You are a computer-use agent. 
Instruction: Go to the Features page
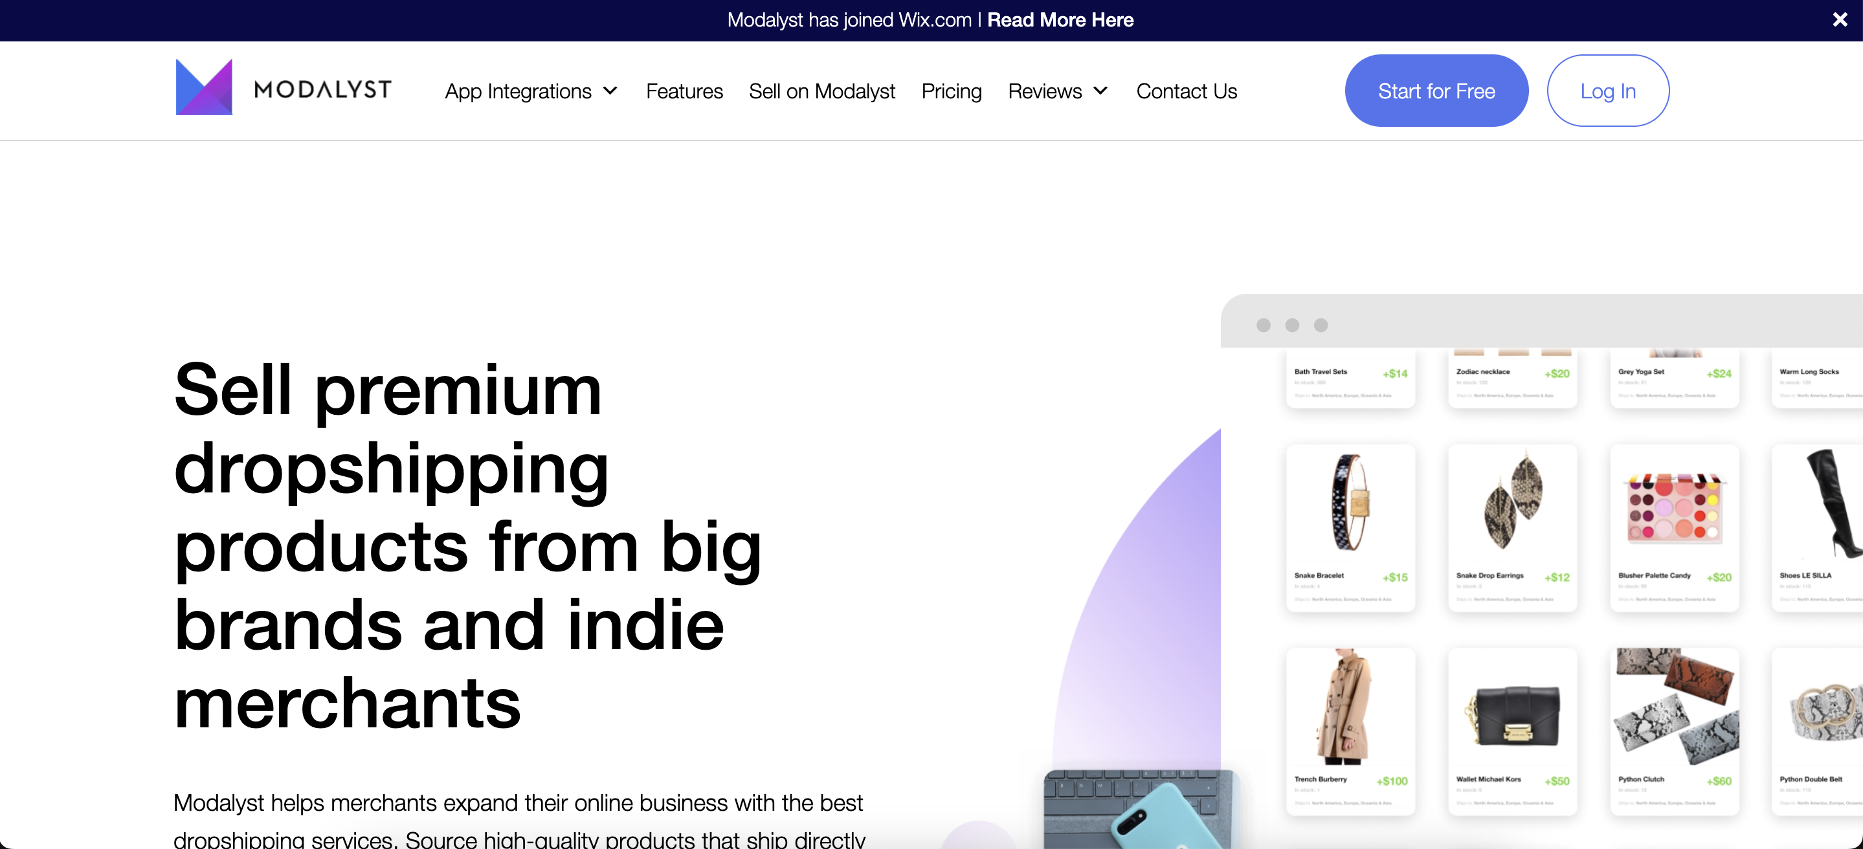[684, 91]
